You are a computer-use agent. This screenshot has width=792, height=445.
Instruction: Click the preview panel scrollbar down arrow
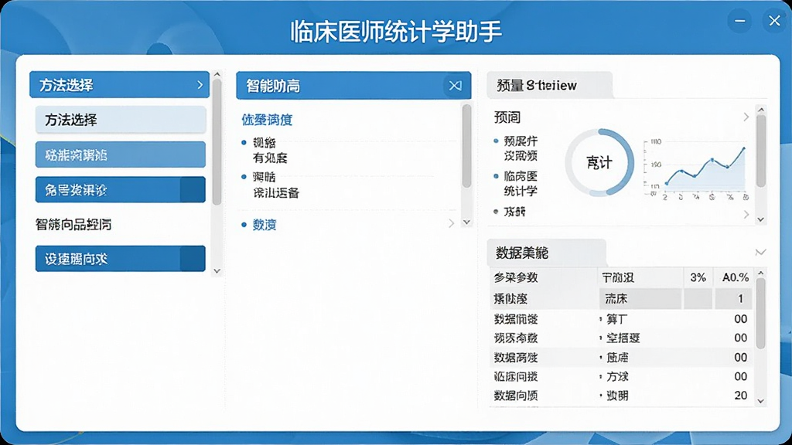tap(761, 219)
